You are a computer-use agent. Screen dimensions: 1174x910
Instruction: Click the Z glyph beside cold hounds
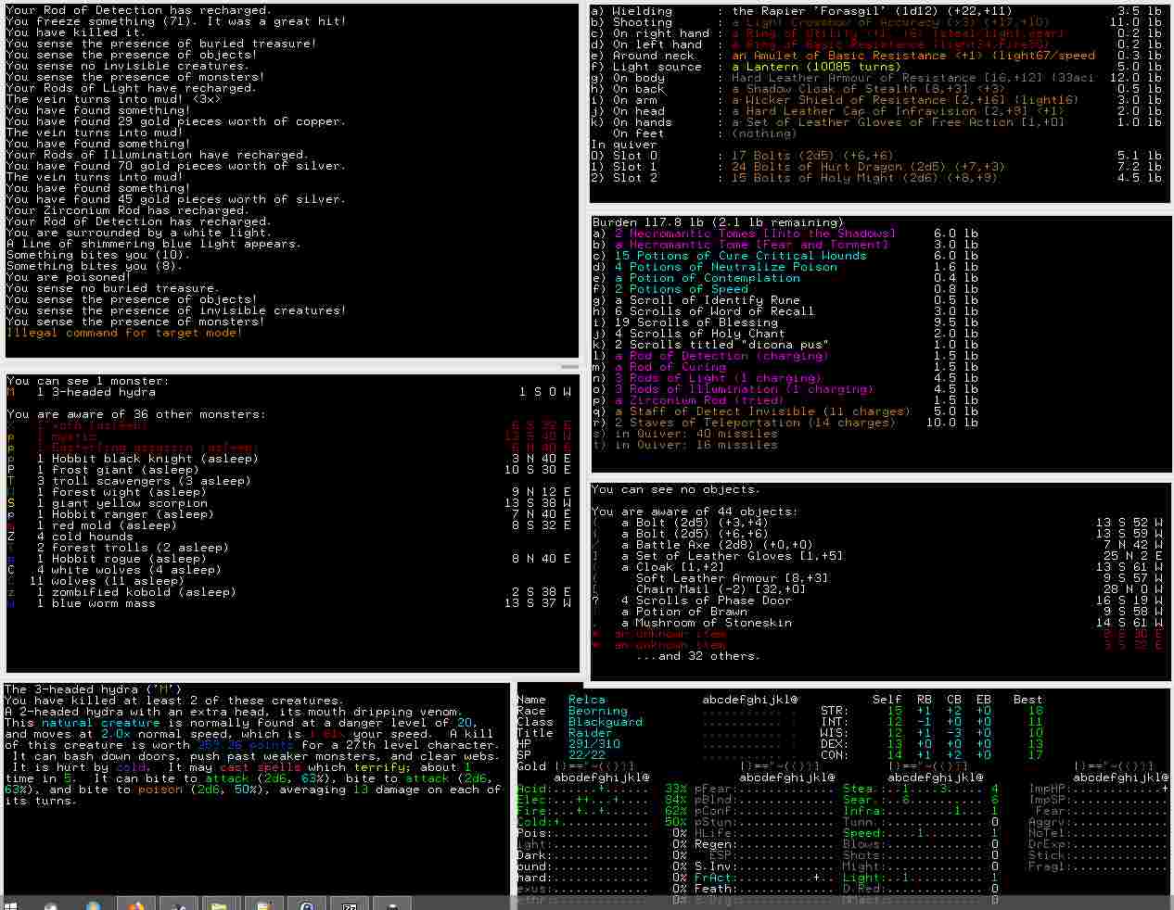click(x=11, y=537)
